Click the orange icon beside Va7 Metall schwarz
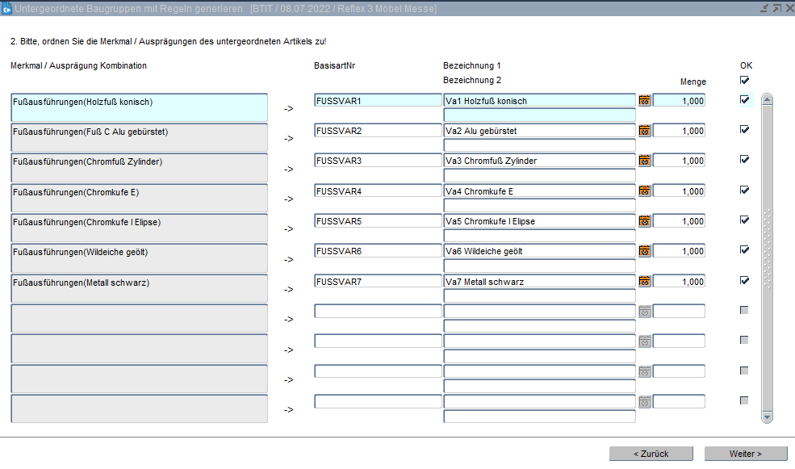Screen dimensions: 795x469 [644, 282]
